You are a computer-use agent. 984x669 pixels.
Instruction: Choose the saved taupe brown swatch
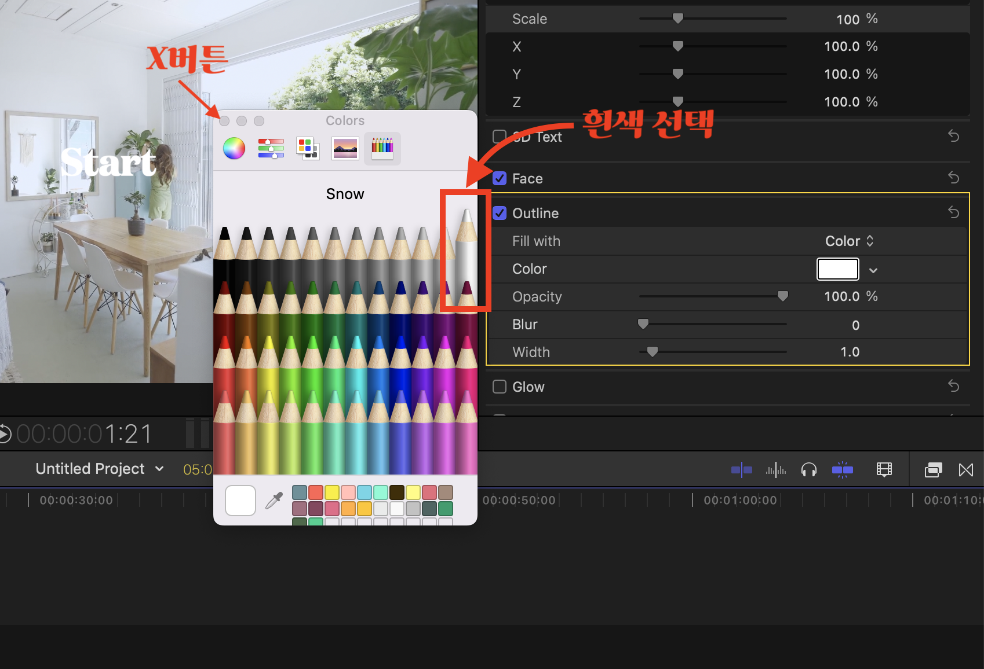(x=446, y=492)
